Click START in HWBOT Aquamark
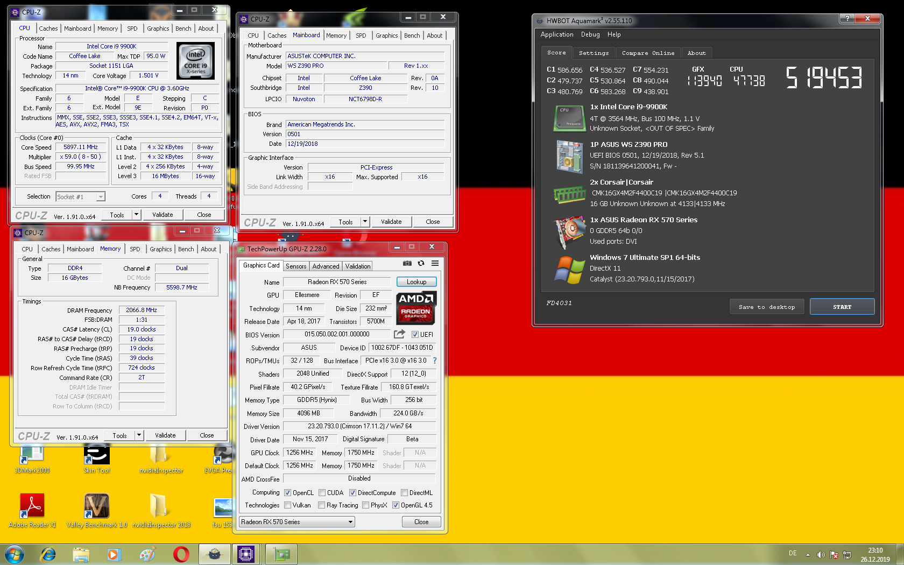The image size is (904, 565). [x=842, y=307]
